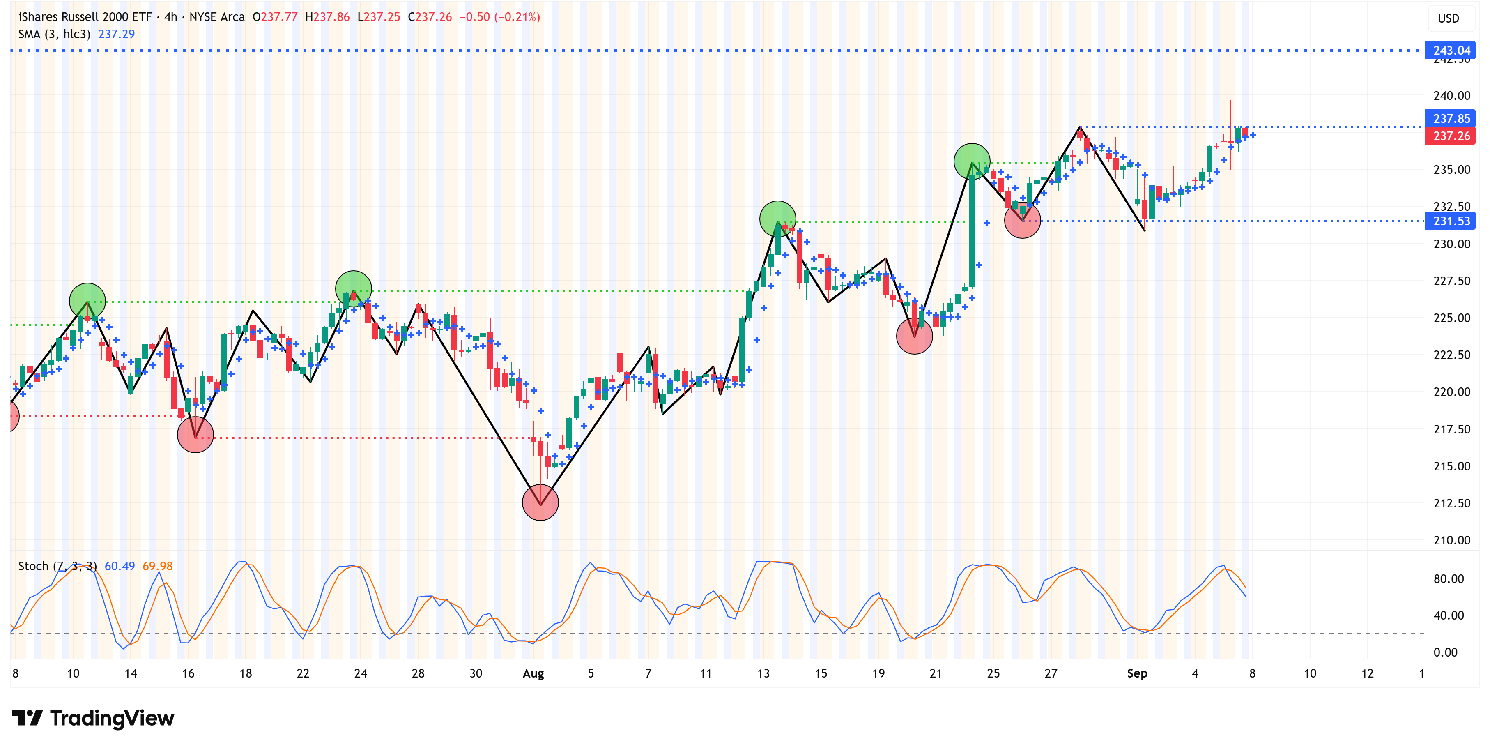Click the 80.00 level on the Stoch scale
Image resolution: width=1490 pixels, height=749 pixels.
point(1449,578)
